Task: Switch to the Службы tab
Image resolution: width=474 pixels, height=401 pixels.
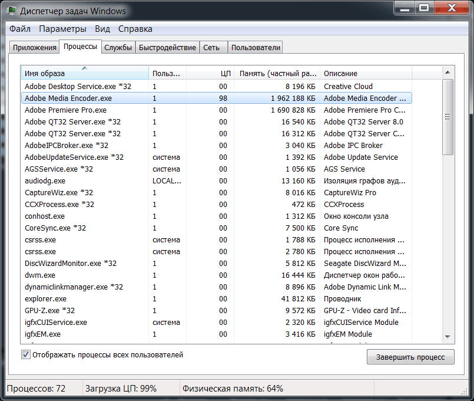Action: click(118, 48)
